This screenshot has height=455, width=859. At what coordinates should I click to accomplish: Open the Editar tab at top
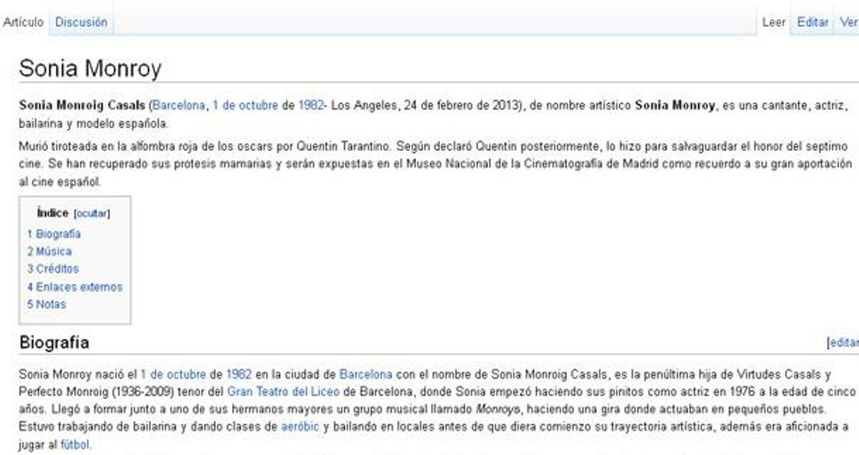[812, 22]
